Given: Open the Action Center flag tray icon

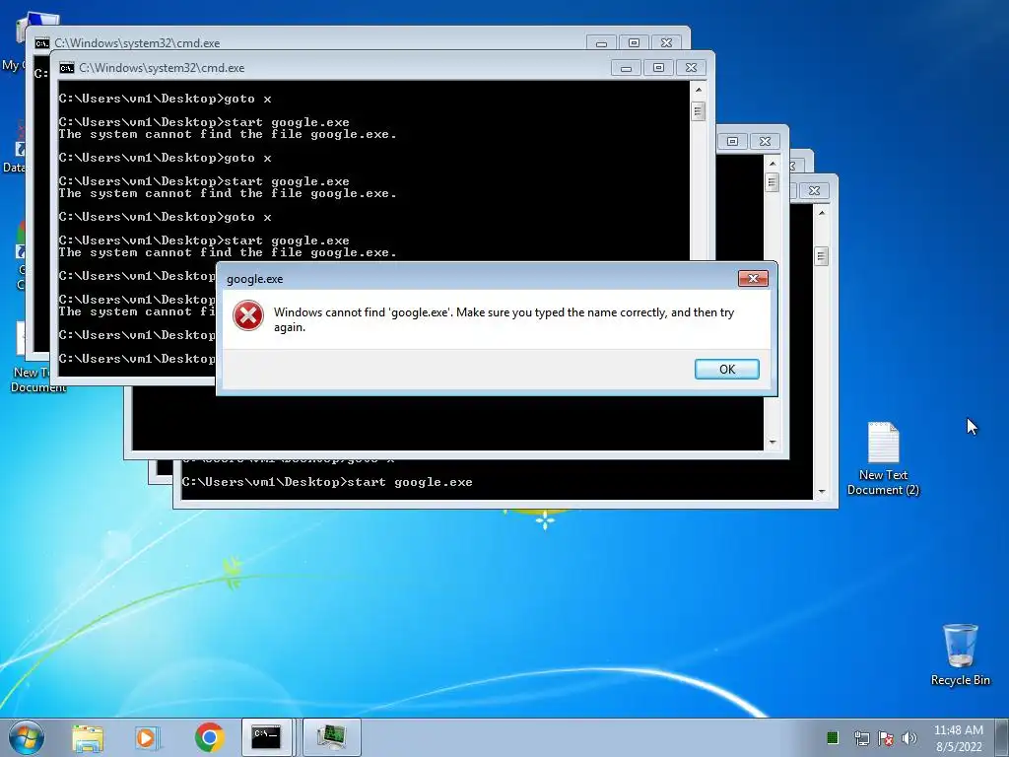Looking at the screenshot, I should tap(886, 737).
